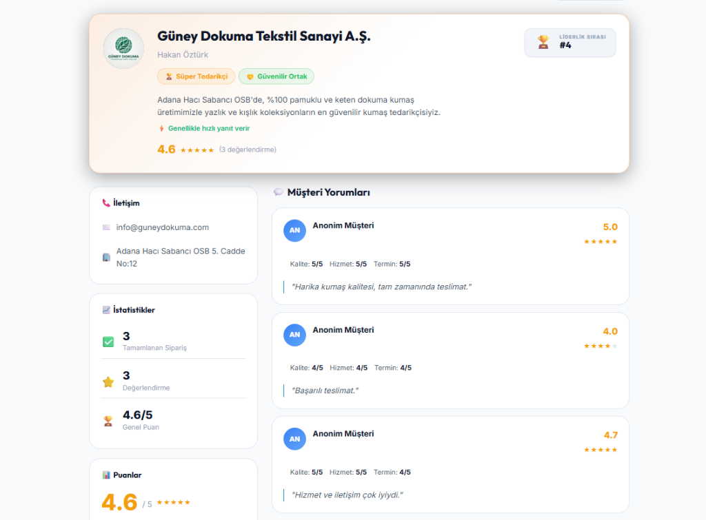
Task: Click the Liderlik Sırası #4 badge
Action: (570, 42)
